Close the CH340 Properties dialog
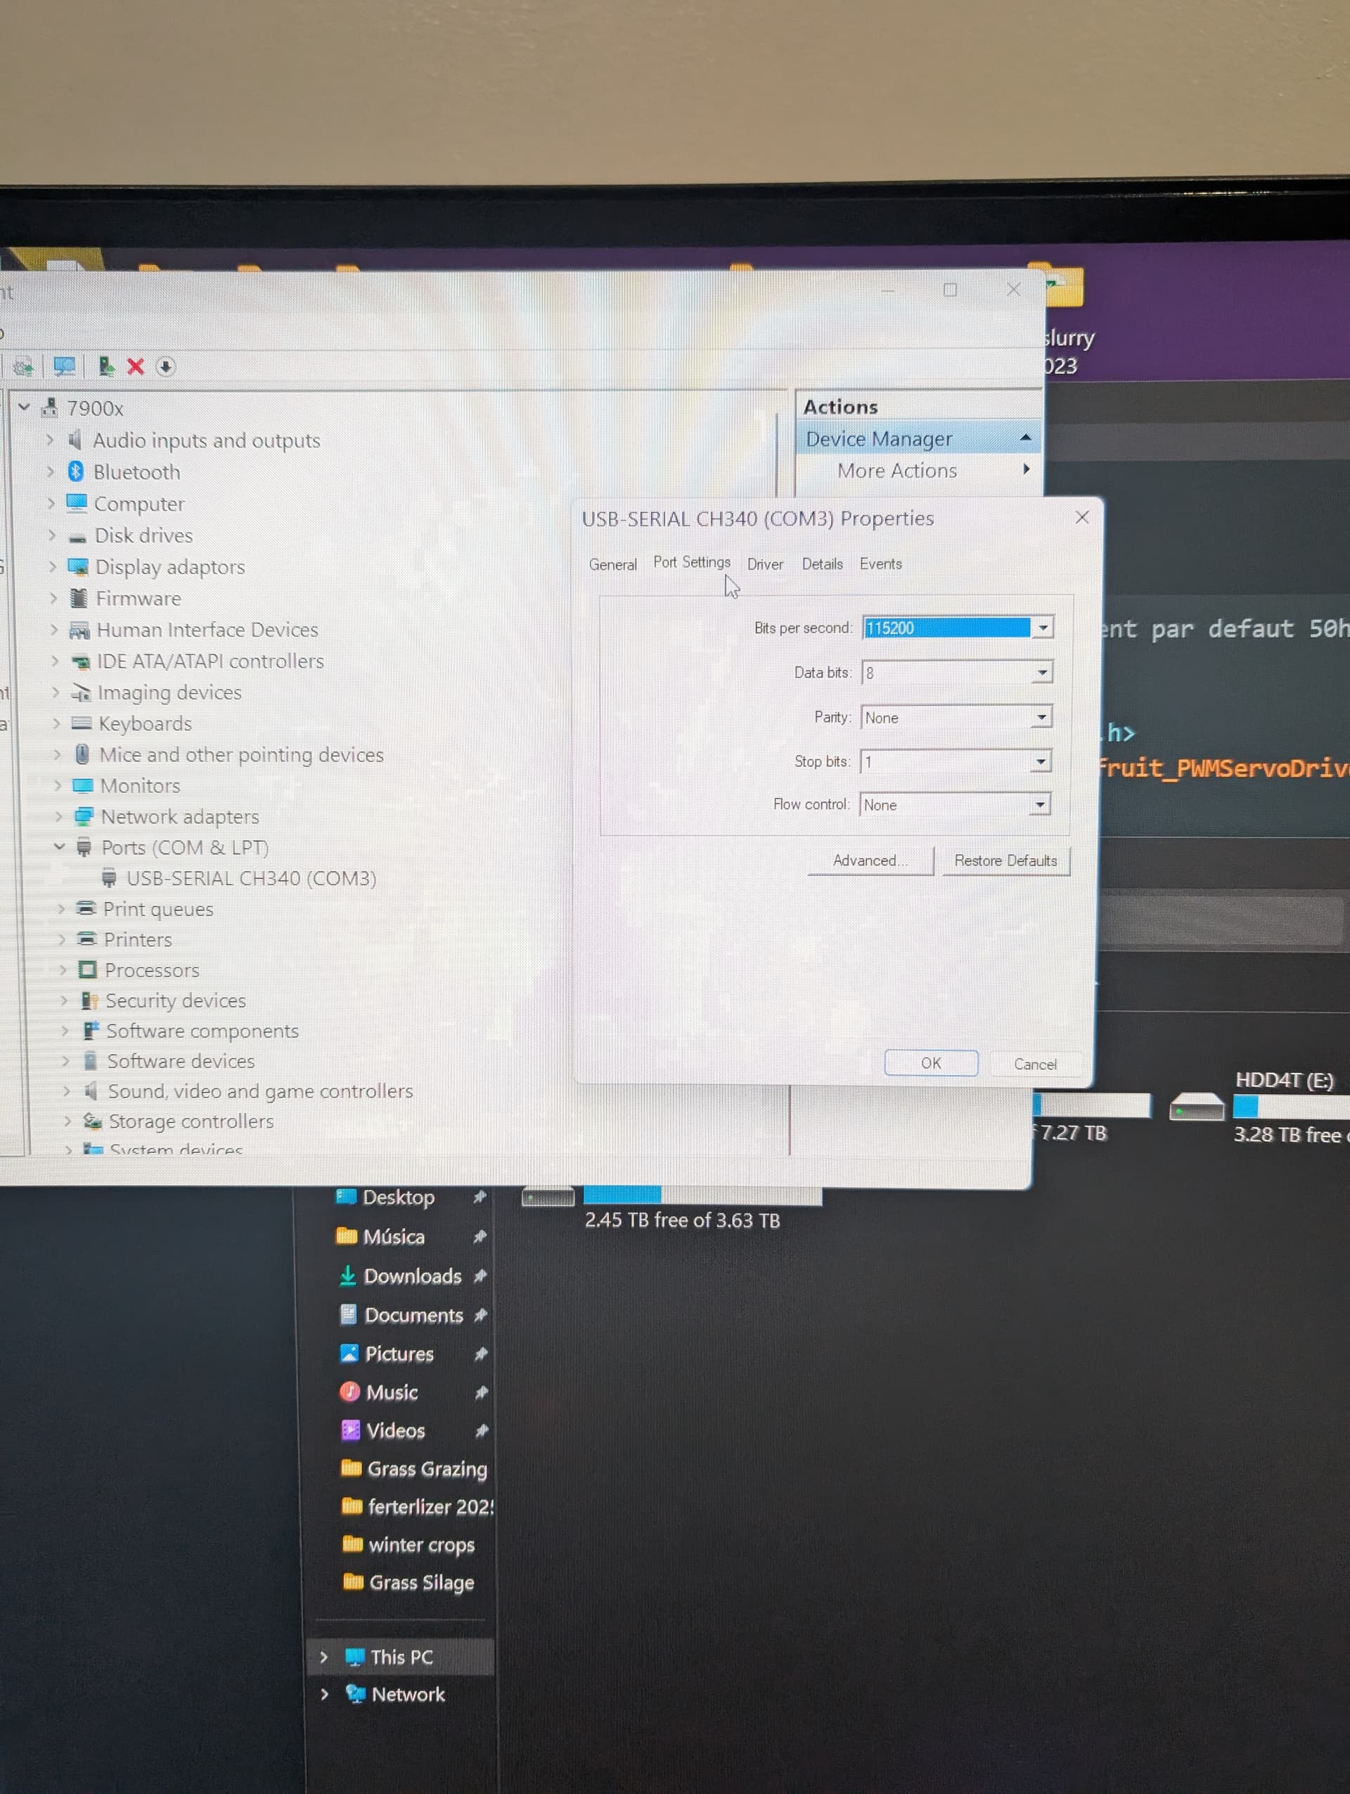 1082,517
